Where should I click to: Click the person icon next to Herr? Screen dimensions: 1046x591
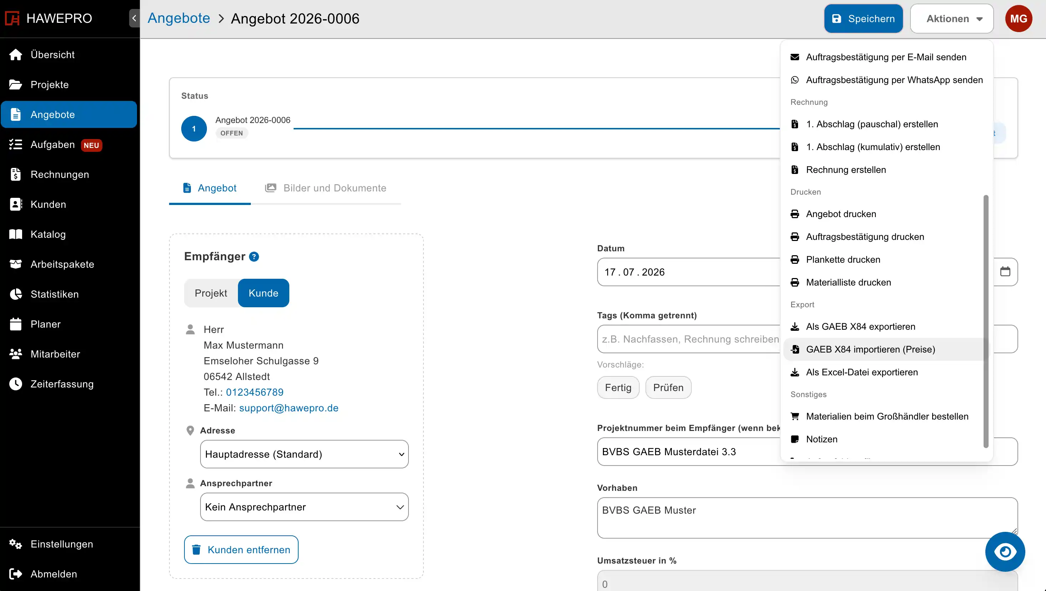pyautogui.click(x=190, y=329)
